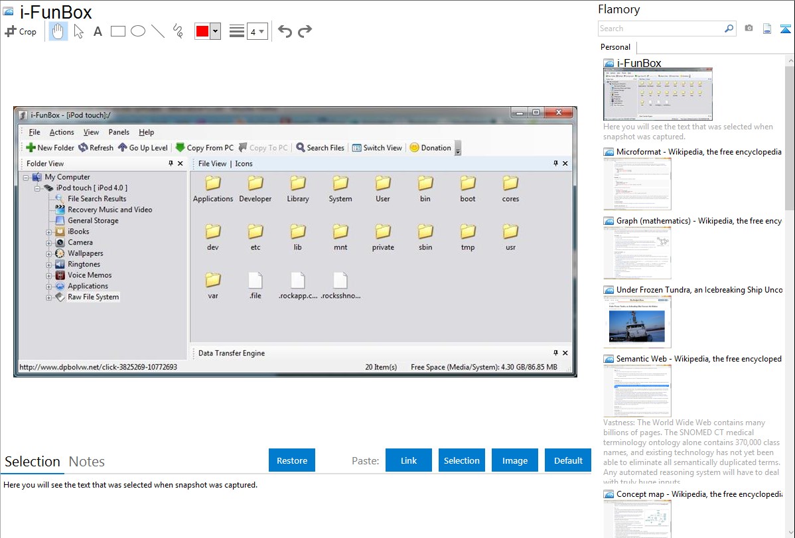Image resolution: width=795 pixels, height=538 pixels.
Task: Click Search Files toolbar button
Action: tap(321, 148)
